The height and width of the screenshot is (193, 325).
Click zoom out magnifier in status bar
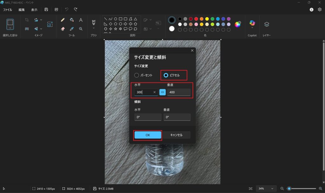coord(282,189)
